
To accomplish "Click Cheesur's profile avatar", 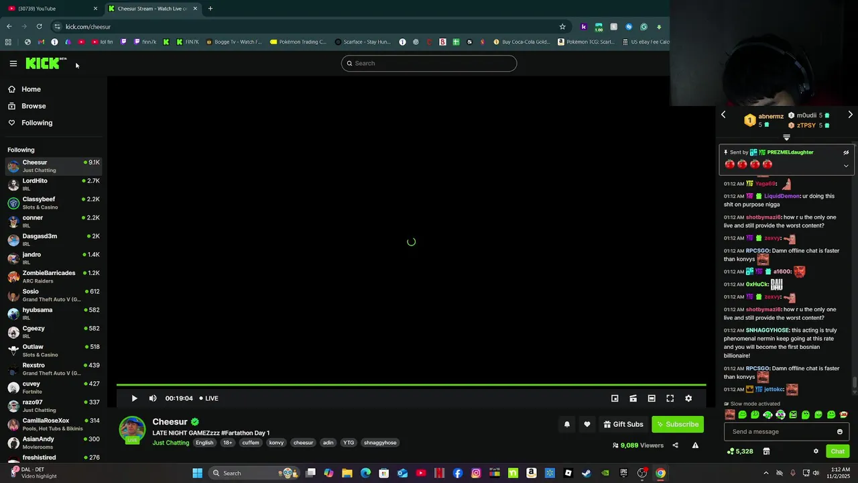I will 132,430.
